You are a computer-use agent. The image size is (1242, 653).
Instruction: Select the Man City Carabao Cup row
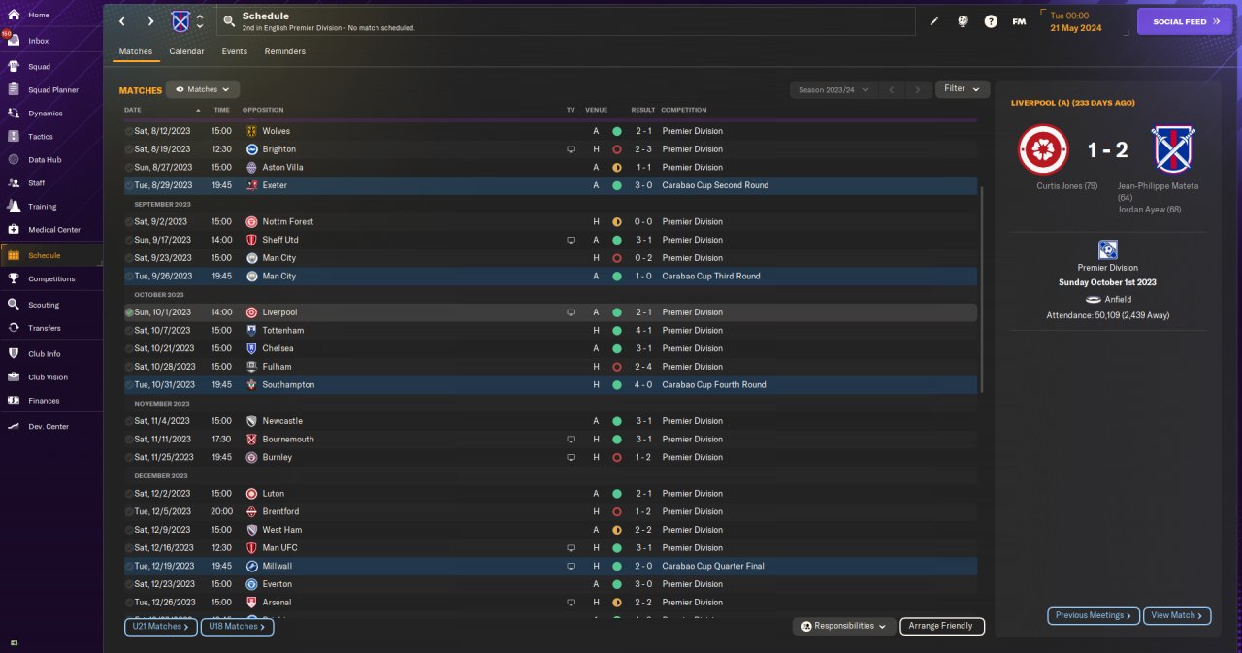tap(550, 277)
